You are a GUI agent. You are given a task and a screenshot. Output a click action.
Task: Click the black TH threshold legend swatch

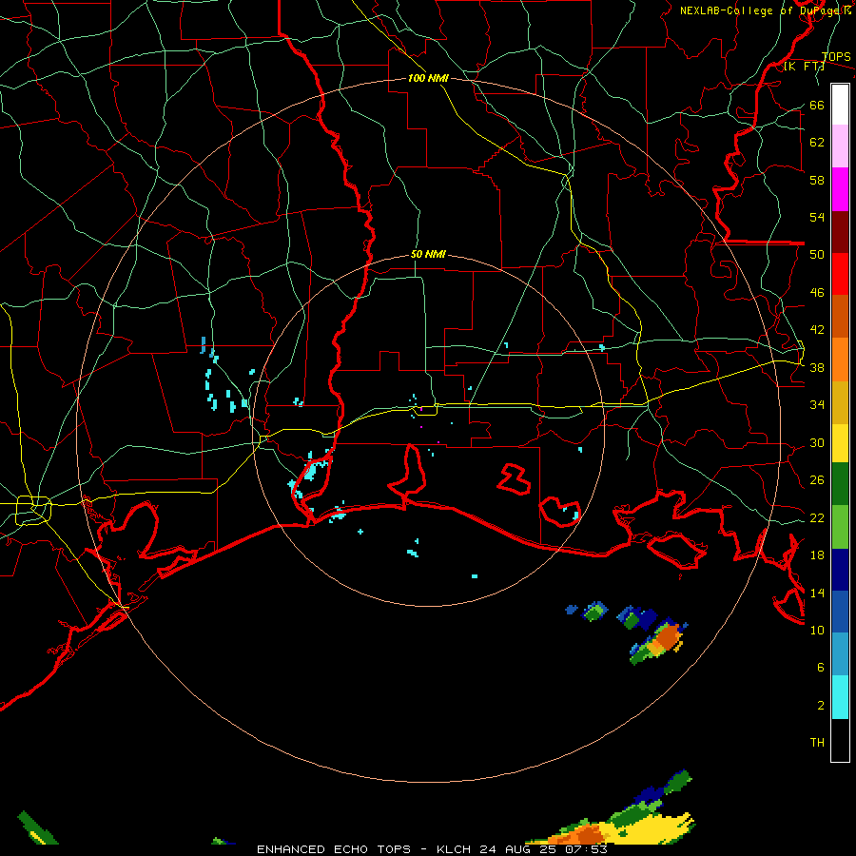pyautogui.click(x=840, y=740)
